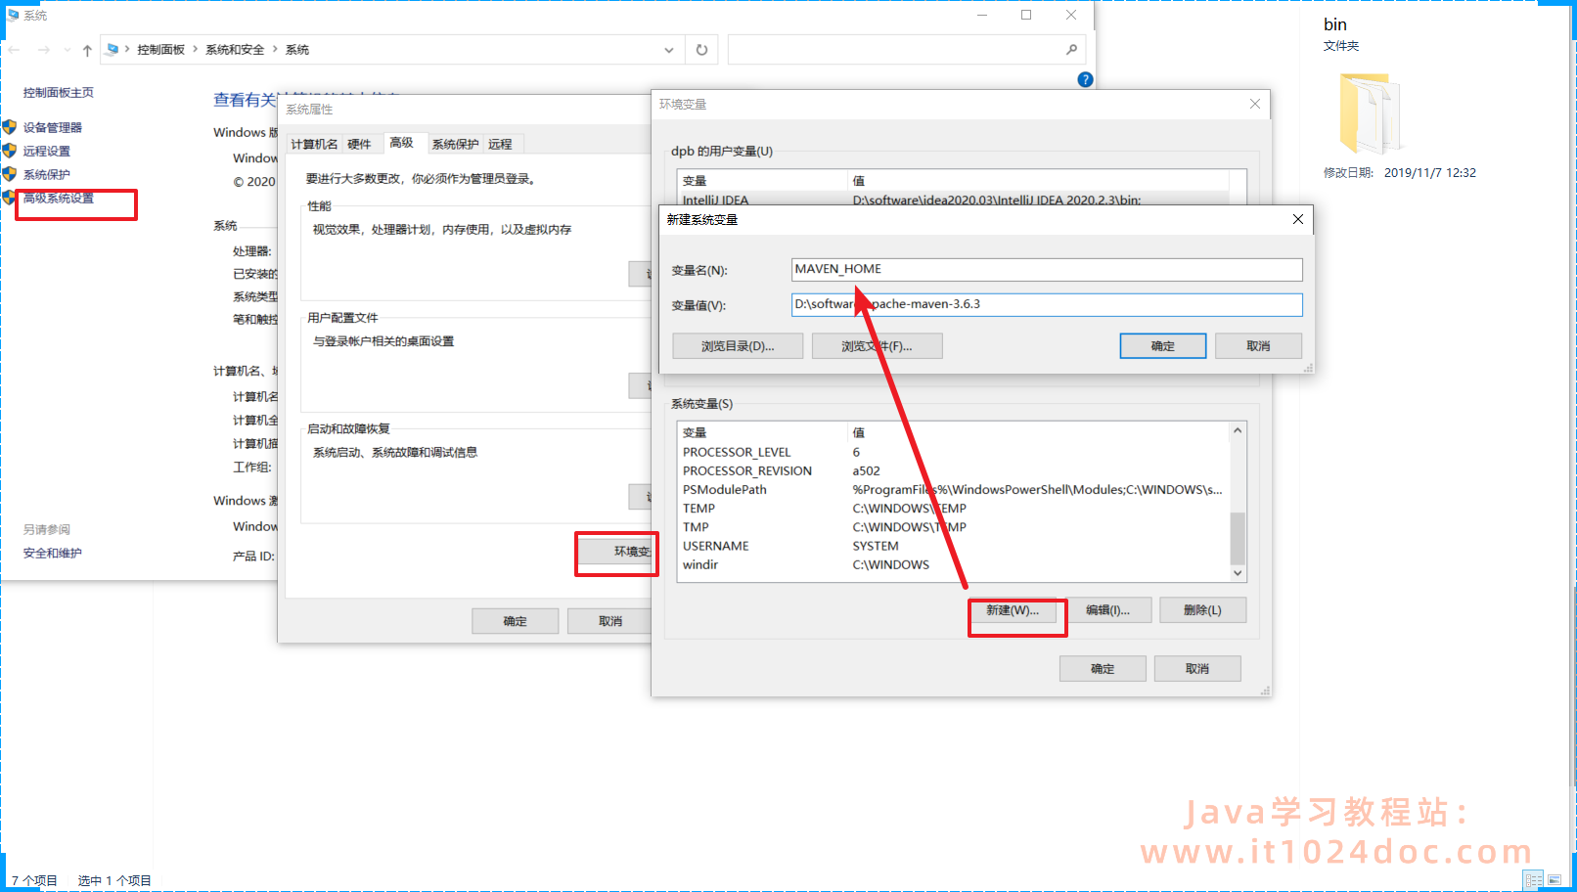Click the up-one-level arrow in address bar
The height and width of the screenshot is (892, 1577).
click(87, 50)
